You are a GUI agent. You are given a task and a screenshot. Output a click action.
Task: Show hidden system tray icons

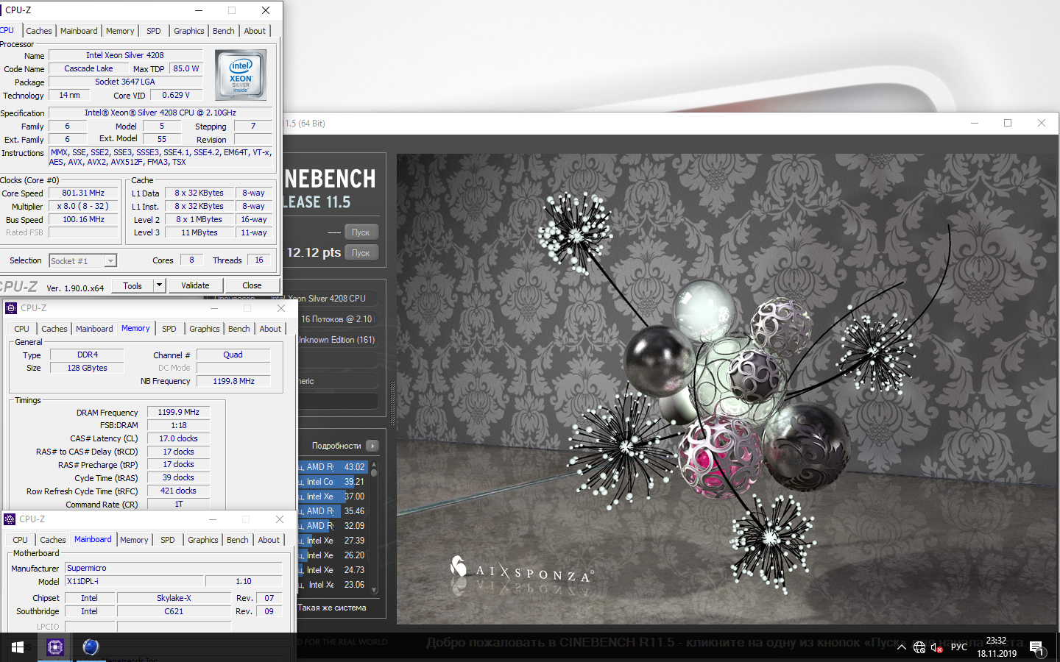(x=902, y=647)
